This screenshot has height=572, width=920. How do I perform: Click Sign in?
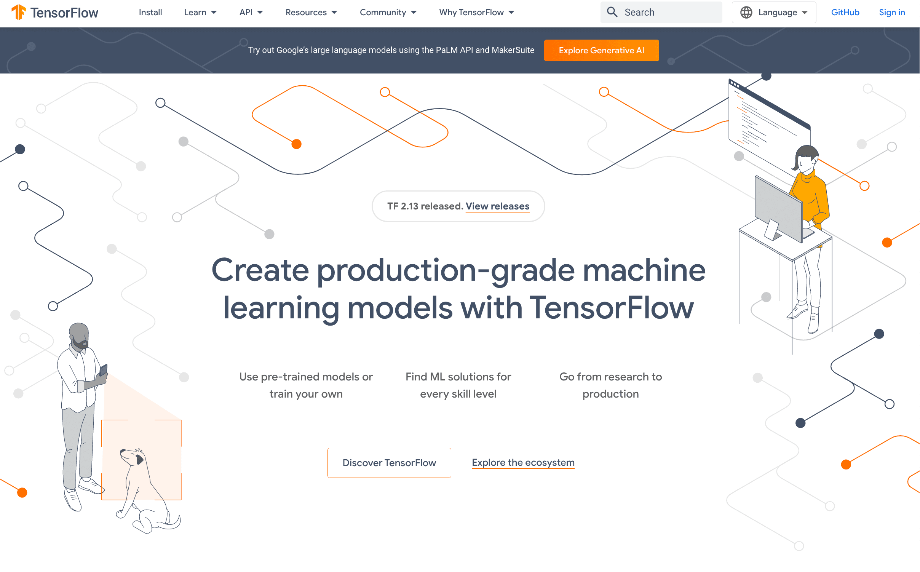click(x=892, y=12)
